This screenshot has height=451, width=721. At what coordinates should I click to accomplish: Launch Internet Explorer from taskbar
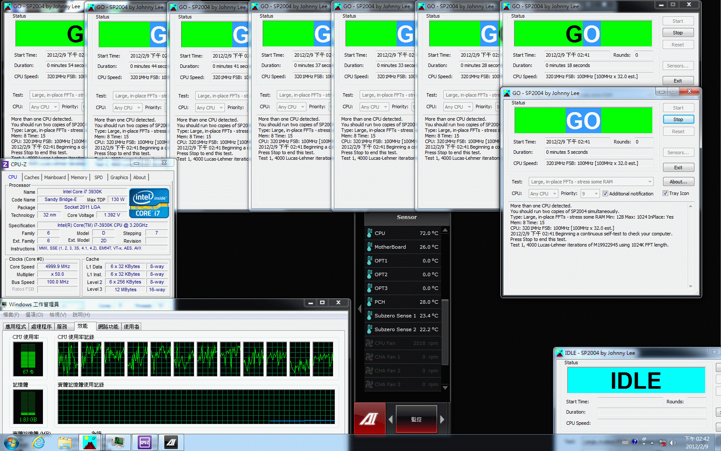point(38,442)
